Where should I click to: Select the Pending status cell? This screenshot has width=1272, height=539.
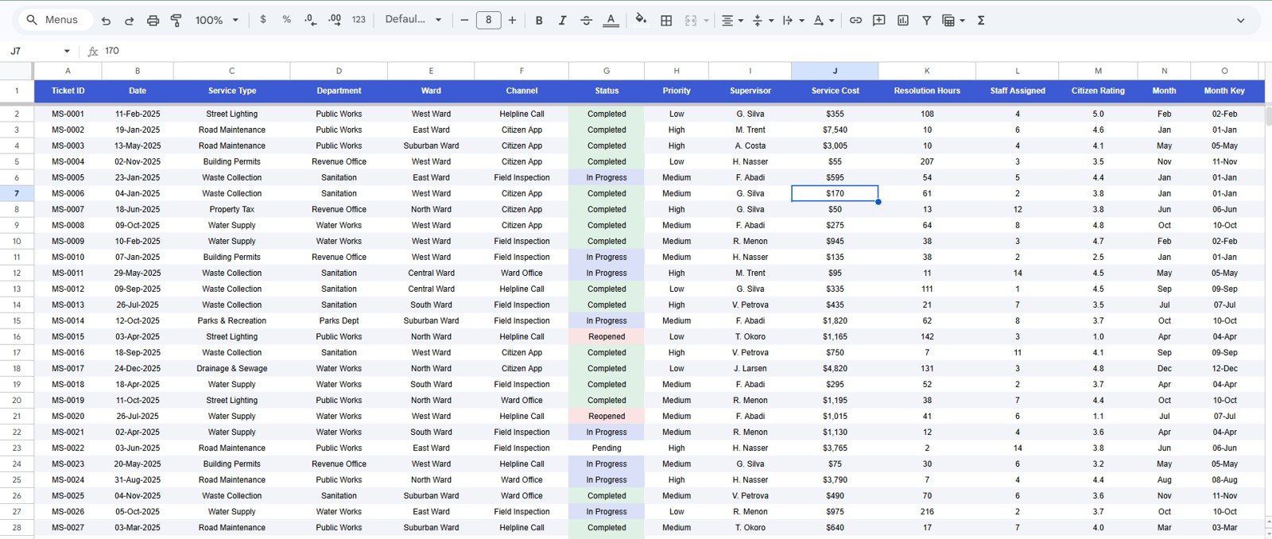pos(607,448)
